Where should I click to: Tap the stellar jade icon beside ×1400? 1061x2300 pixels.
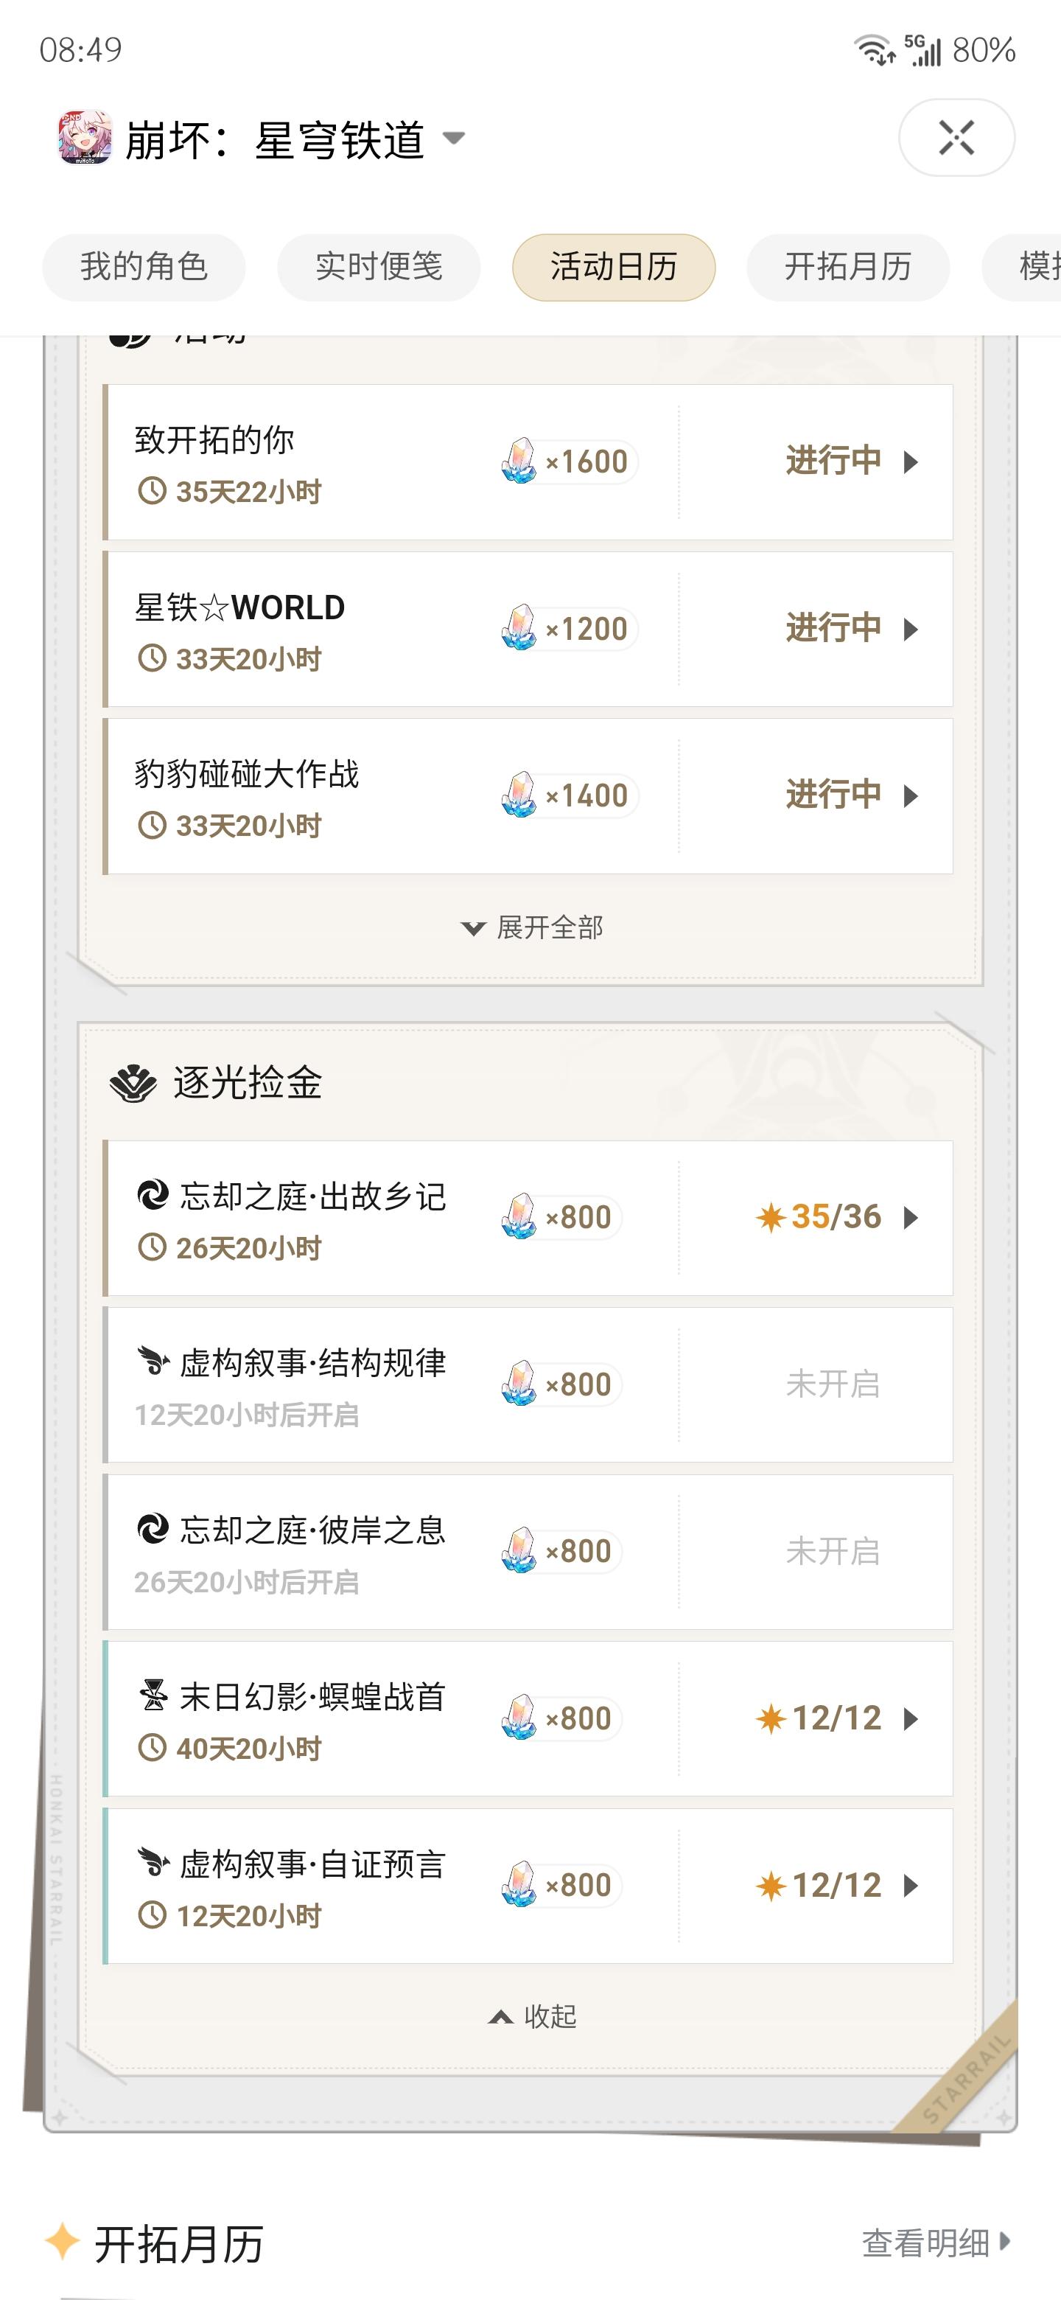(519, 795)
